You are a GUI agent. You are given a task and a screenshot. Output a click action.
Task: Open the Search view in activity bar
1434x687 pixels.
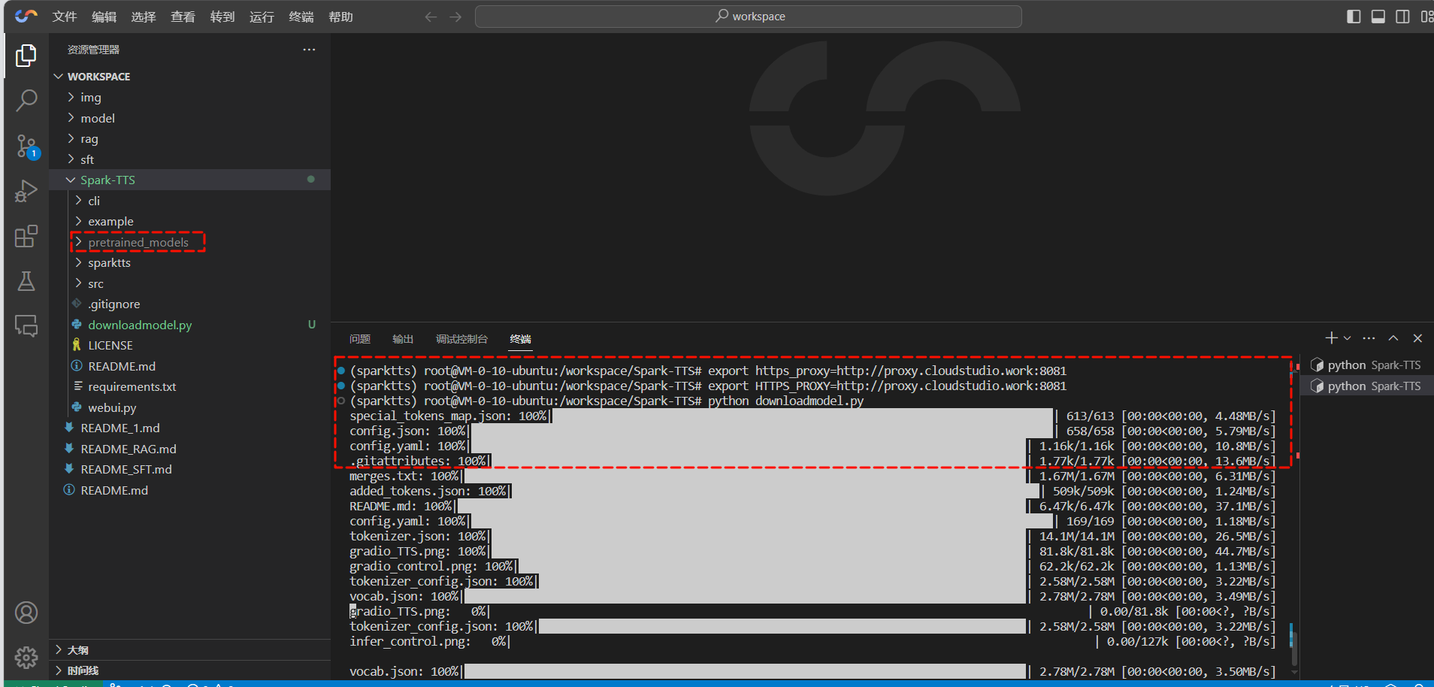26,101
